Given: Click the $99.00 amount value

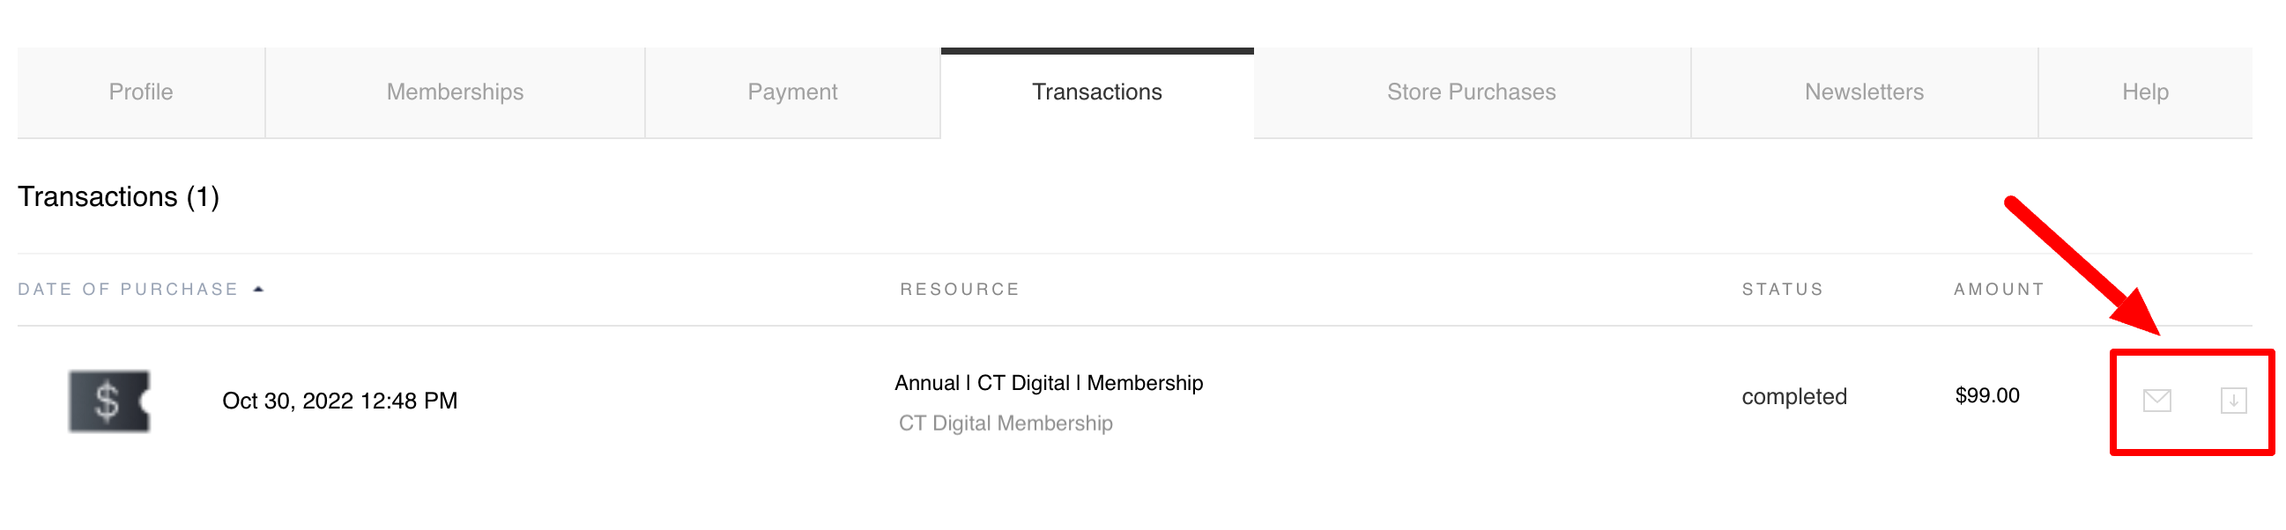Looking at the screenshot, I should pyautogui.click(x=1987, y=395).
